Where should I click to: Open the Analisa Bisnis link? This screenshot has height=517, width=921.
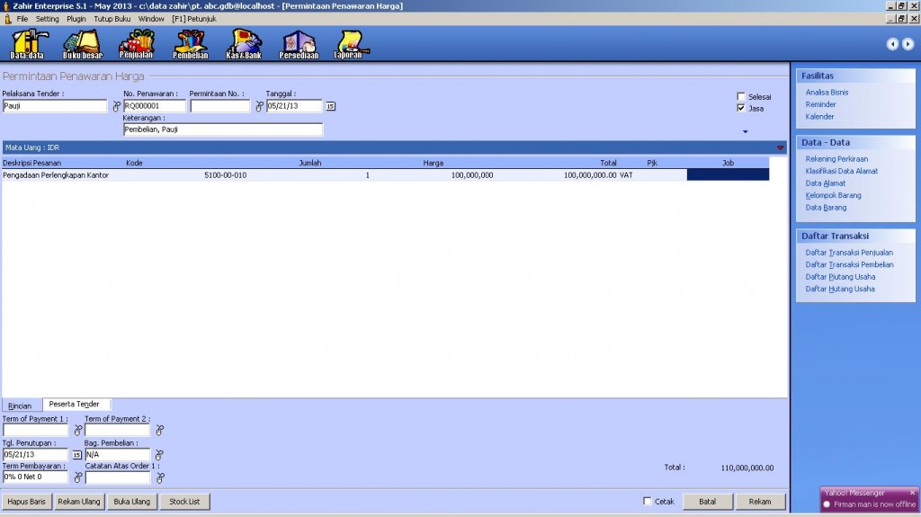pyautogui.click(x=827, y=93)
